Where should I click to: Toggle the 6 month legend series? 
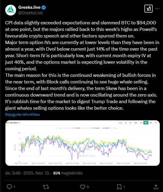(x=105, y=128)
